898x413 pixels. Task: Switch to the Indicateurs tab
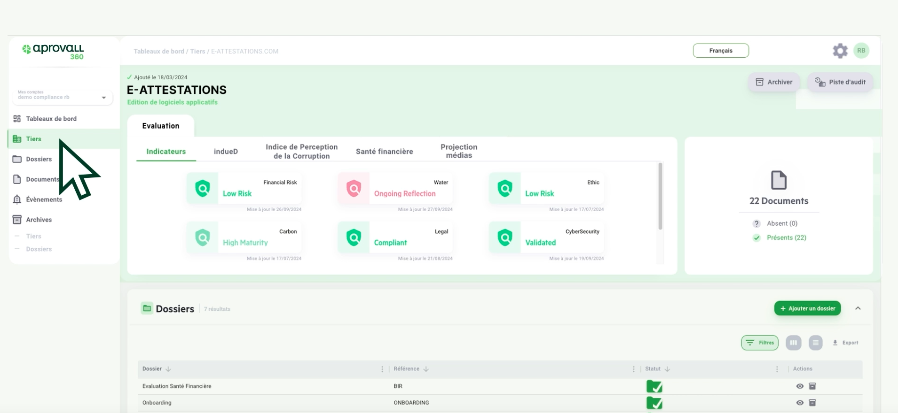pos(166,152)
